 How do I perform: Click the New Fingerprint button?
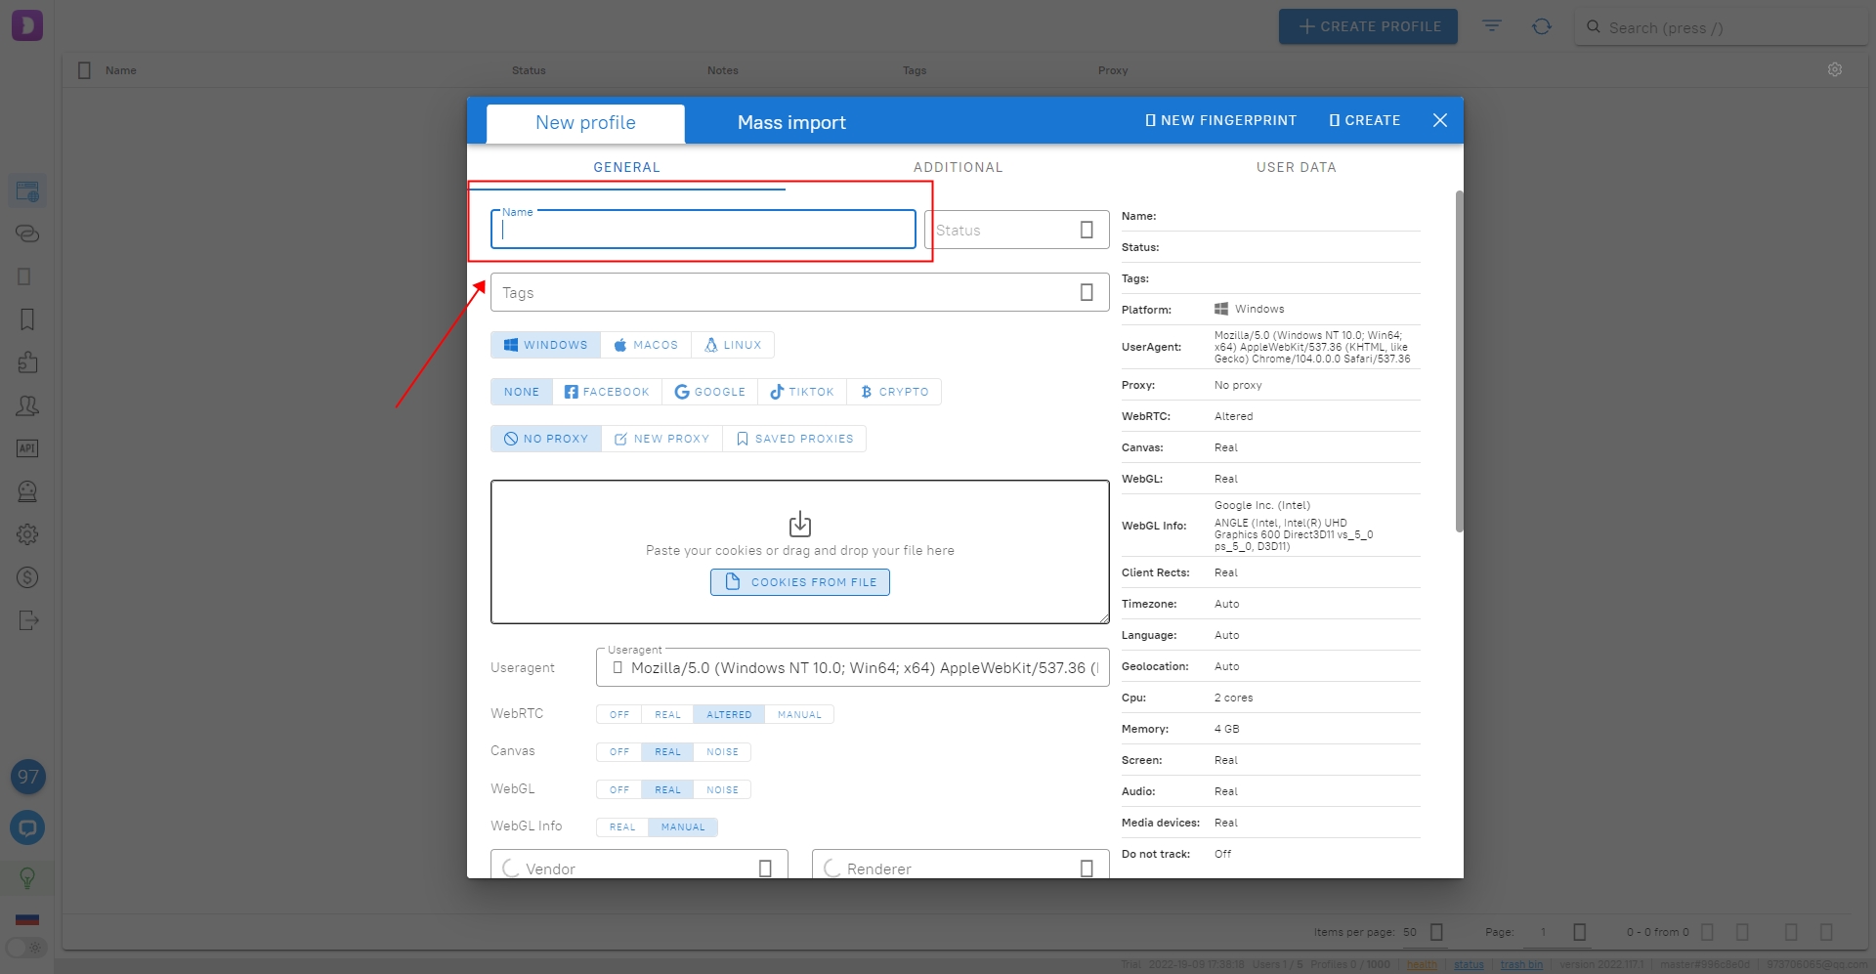[1220, 120]
